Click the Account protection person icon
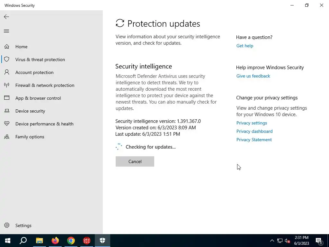329x247 pixels. [7, 72]
